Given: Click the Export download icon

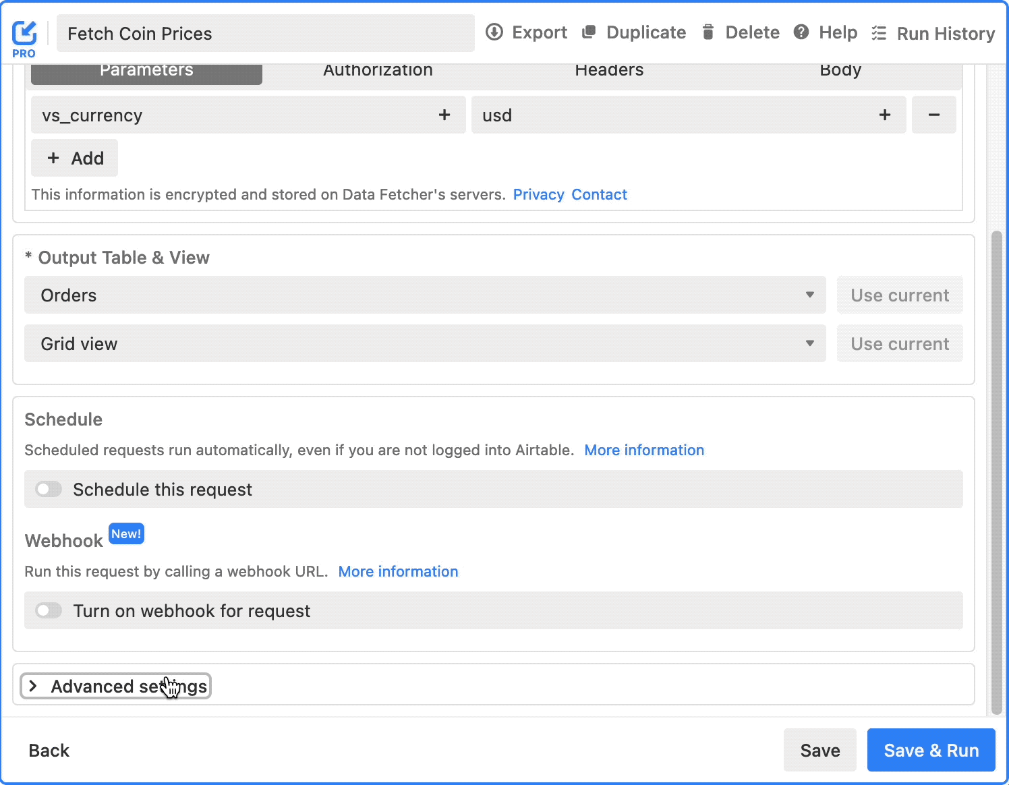Looking at the screenshot, I should click(494, 32).
